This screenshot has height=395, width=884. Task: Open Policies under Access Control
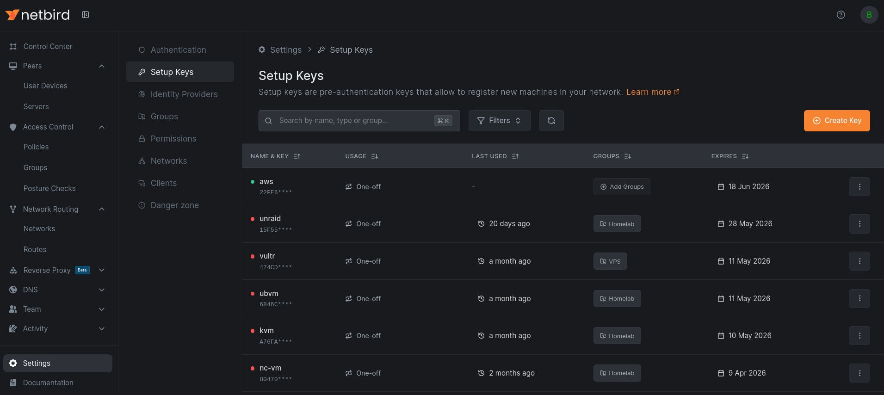(36, 147)
